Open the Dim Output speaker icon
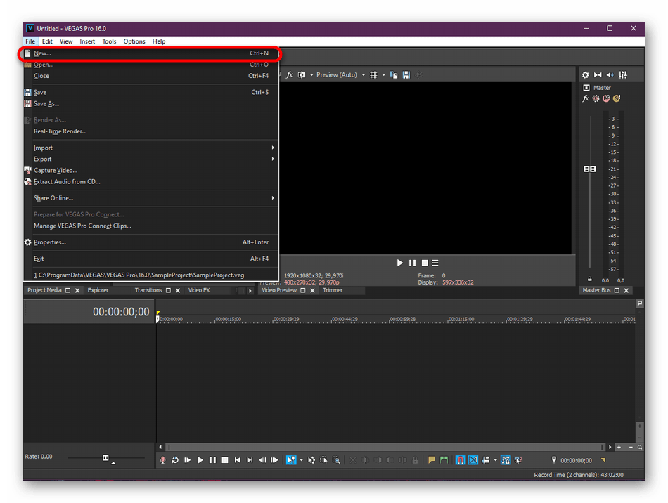 (x=610, y=75)
